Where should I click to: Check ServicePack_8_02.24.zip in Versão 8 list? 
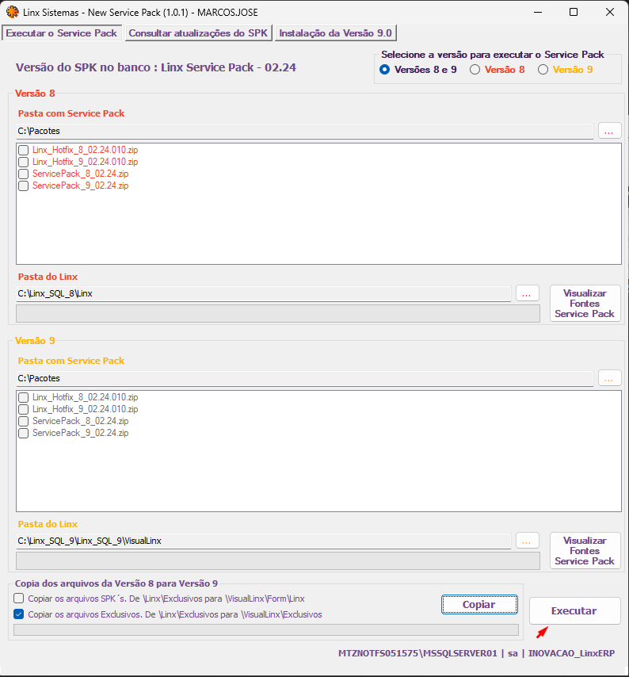pyautogui.click(x=23, y=174)
